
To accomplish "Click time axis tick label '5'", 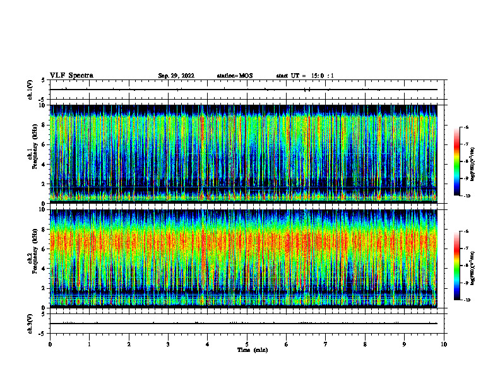I will coord(247,344).
